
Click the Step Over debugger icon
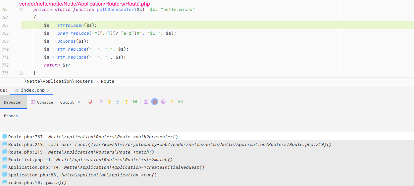point(101,102)
